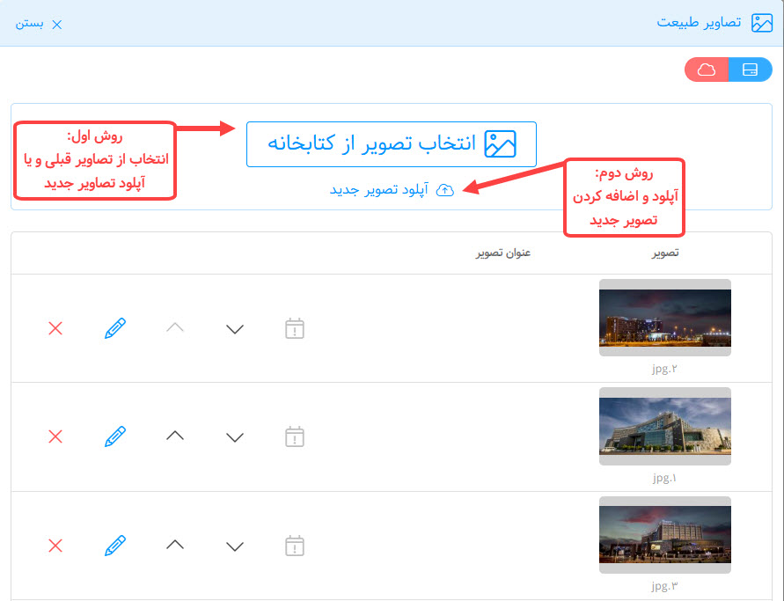Open calendar schedule for 1.jpg image
The width and height of the screenshot is (784, 601).
tap(295, 436)
